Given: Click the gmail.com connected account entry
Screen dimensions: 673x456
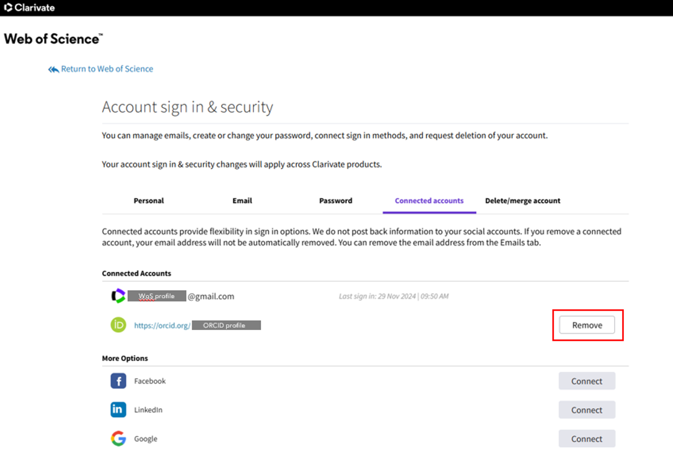Looking at the screenshot, I should pos(210,296).
